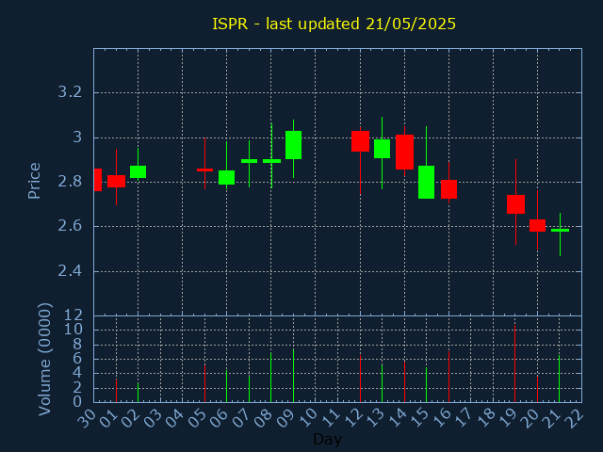Image resolution: width=603 pixels, height=452 pixels.
Task: Click the red candlestick body for day 19
Action: click(515, 204)
